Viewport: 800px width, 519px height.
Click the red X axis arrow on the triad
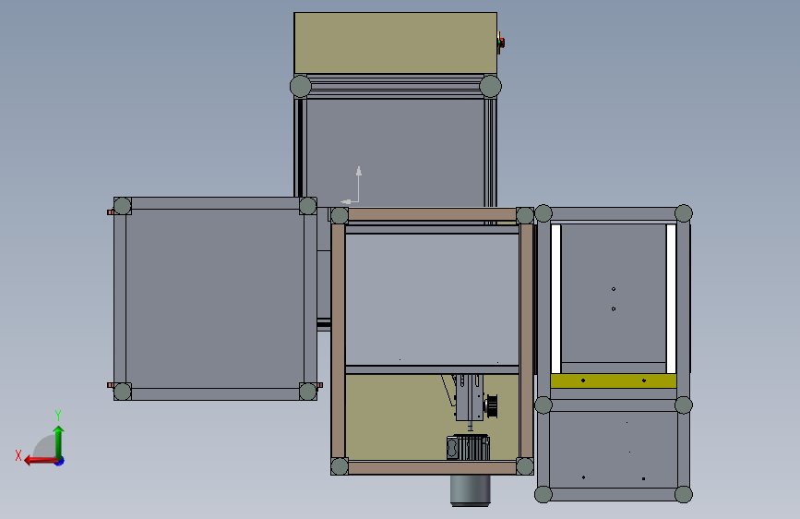[41, 461]
